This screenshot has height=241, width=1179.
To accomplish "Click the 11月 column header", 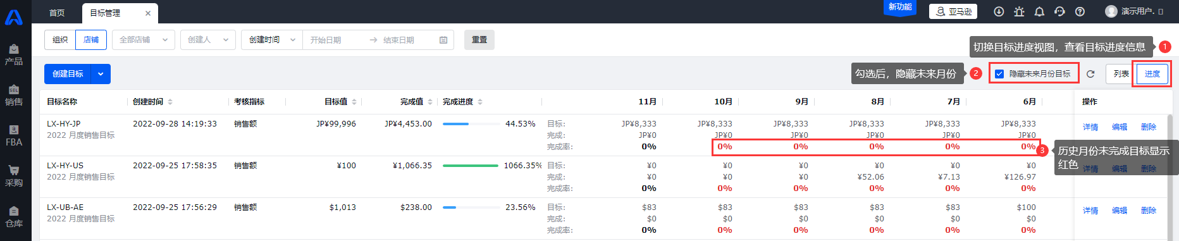I will click(647, 102).
